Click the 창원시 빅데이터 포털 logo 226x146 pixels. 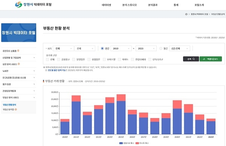coord(33,5)
